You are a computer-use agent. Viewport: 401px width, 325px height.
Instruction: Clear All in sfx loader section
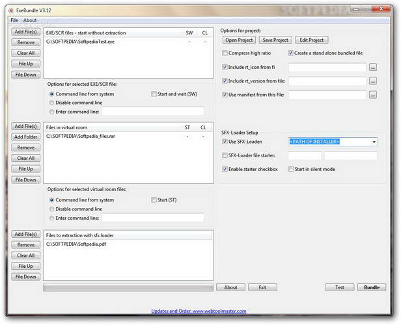click(x=26, y=255)
